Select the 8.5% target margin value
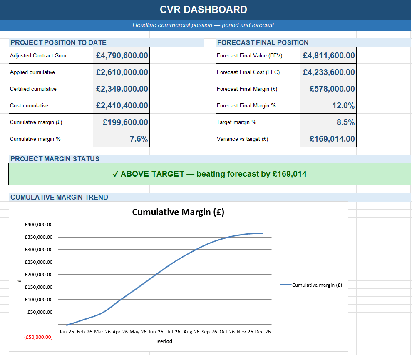This screenshot has height=355, width=412. point(328,122)
